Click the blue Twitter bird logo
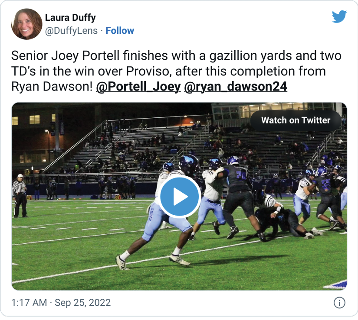Screen dimensions: 358x320 339,17
